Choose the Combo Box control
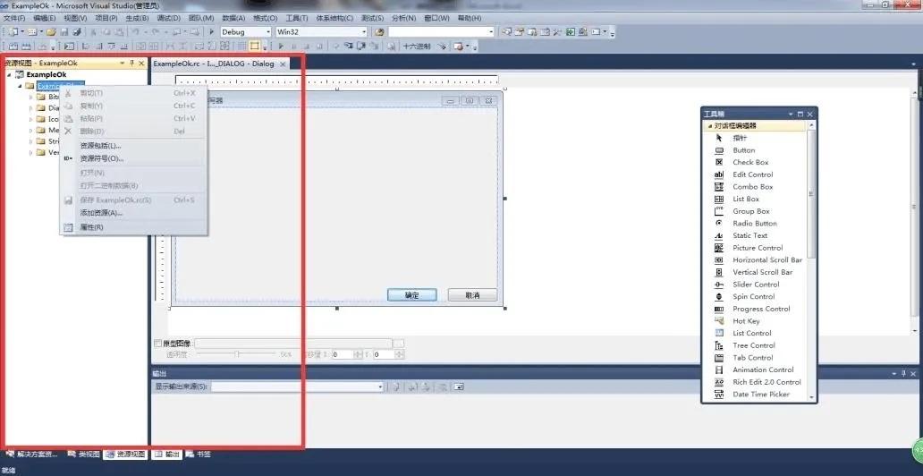923x476 pixels. pyautogui.click(x=755, y=187)
